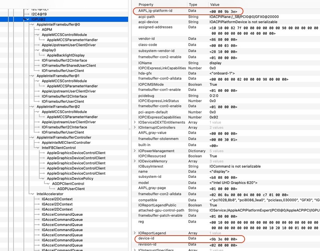
Task: Collapse the AppleIntelFramebuffer@1 node
Action: click(x=33, y=76)
